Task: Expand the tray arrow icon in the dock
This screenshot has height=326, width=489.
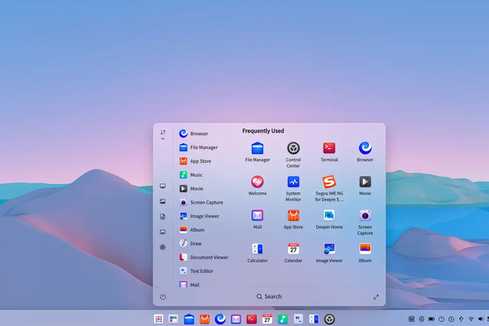Action: coord(452,319)
